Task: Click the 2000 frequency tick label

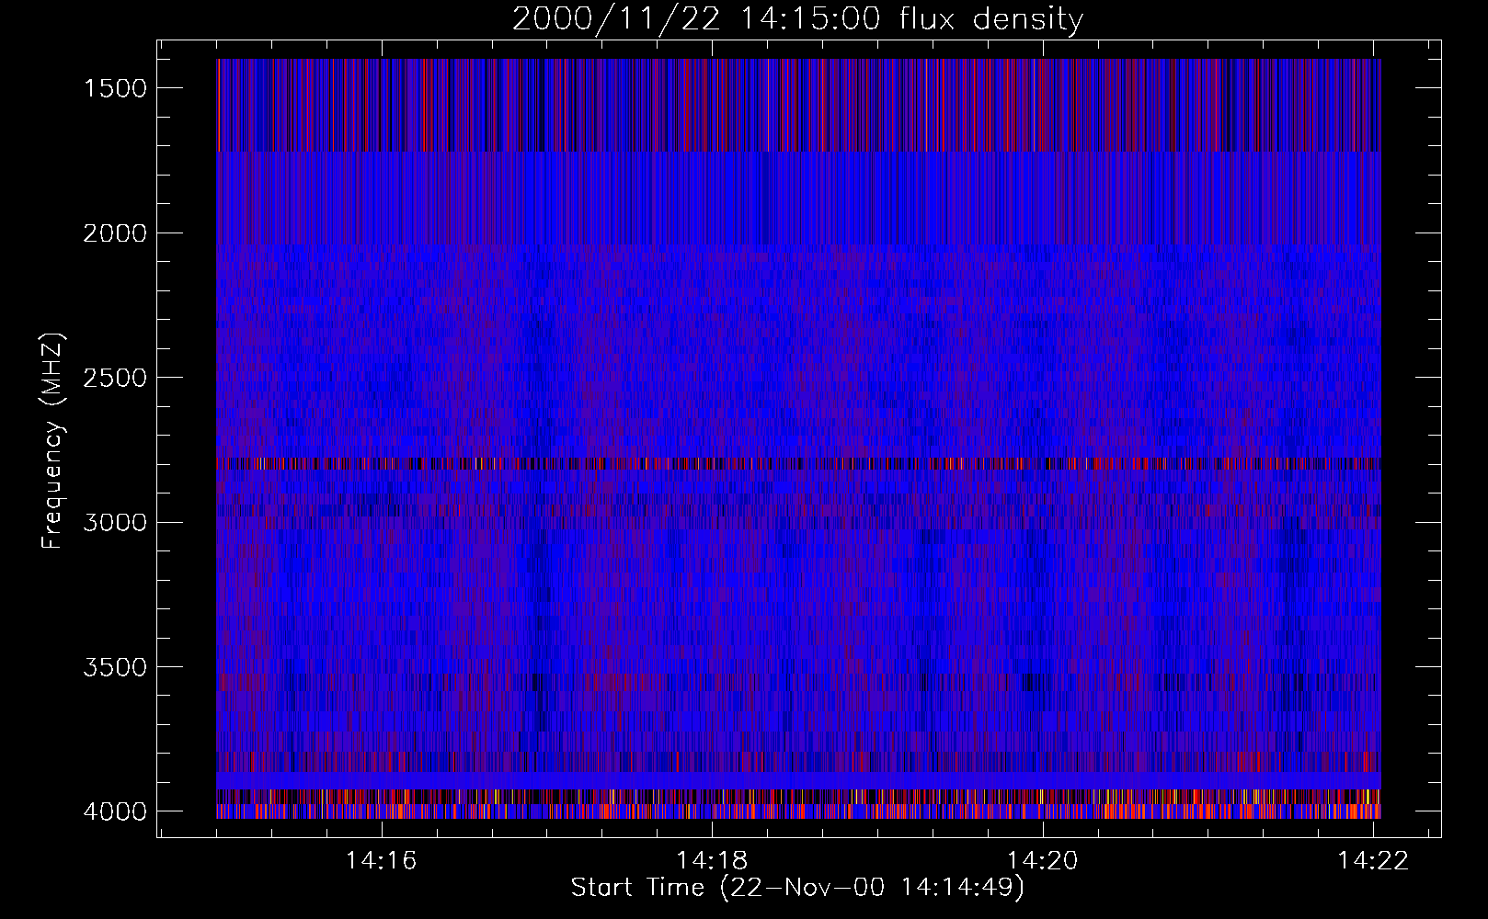Action: tap(115, 233)
